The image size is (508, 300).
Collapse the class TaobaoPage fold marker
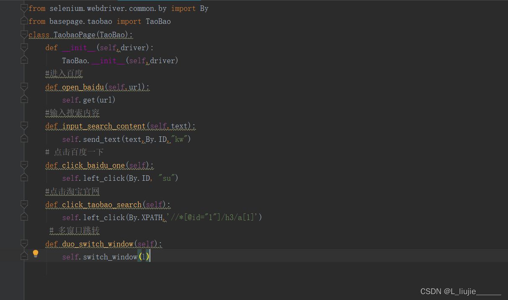pyautogui.click(x=24, y=34)
